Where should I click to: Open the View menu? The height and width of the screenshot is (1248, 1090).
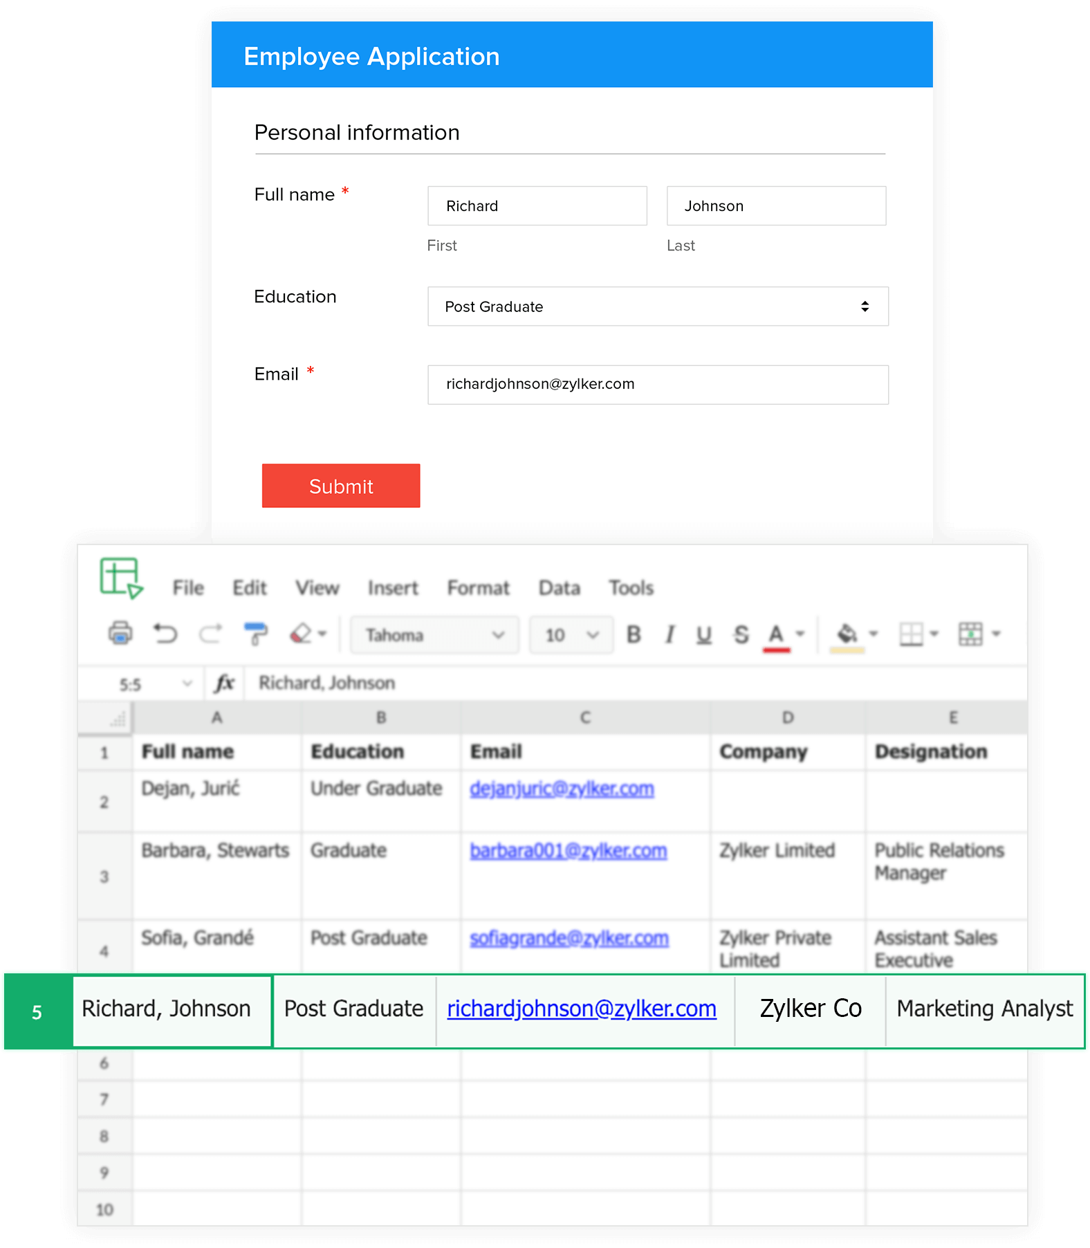[317, 588]
